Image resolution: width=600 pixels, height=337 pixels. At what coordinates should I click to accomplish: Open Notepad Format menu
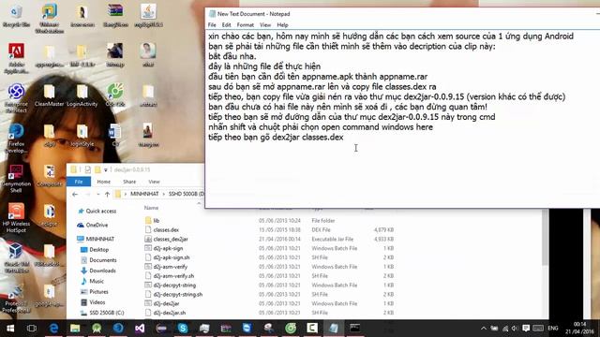click(x=246, y=25)
